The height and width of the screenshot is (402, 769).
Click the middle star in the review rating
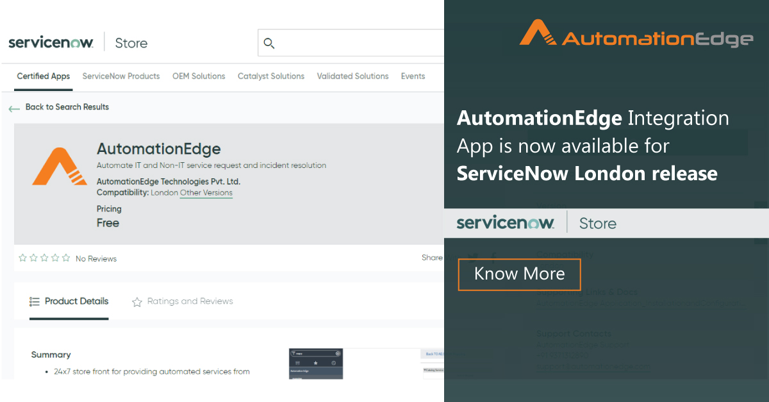[44, 257]
